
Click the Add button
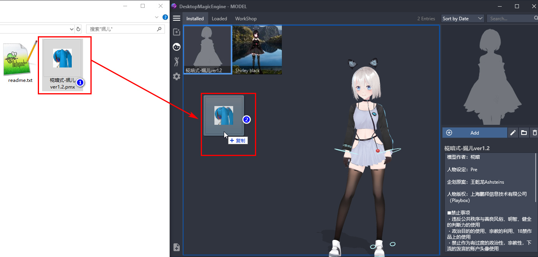[x=475, y=133]
